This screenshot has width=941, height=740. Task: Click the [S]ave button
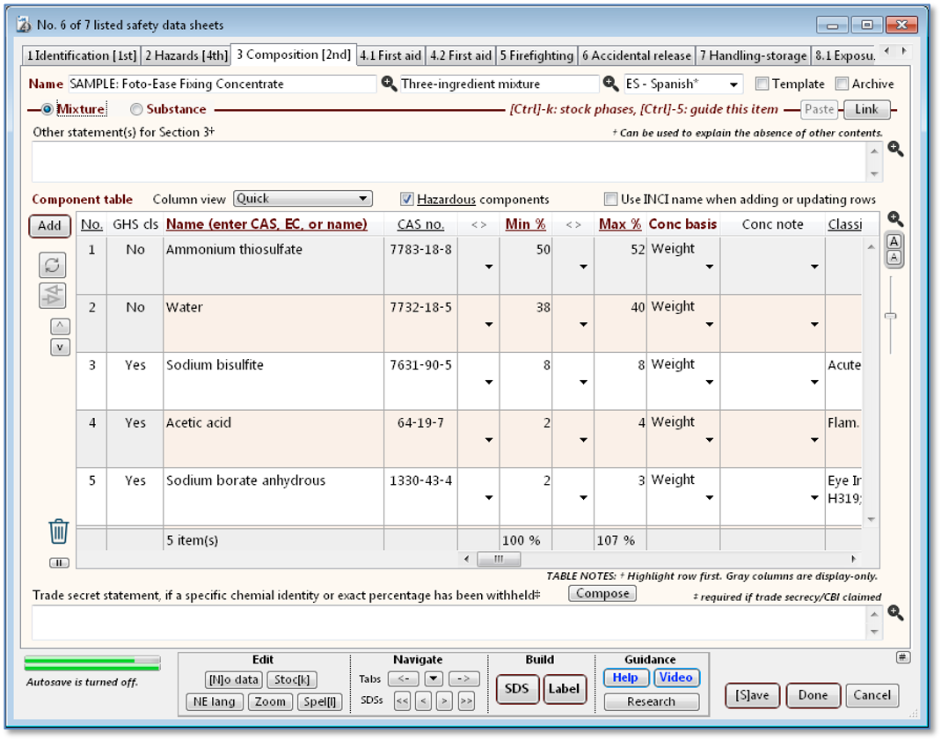753,695
